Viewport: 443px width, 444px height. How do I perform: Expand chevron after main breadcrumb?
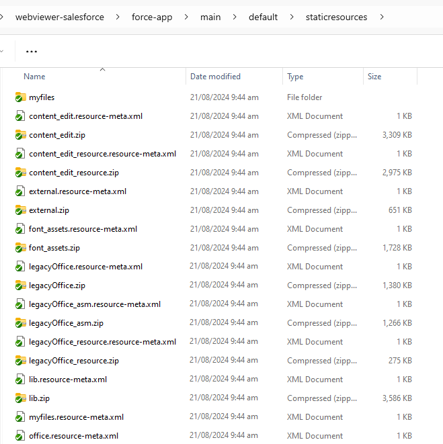point(235,17)
